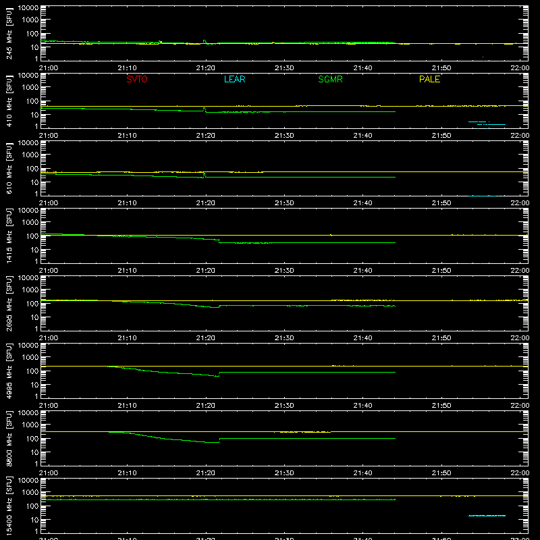Click the 21:40 tick under the 2695 MHz plot
This screenshot has width=540, height=540.
click(362, 338)
